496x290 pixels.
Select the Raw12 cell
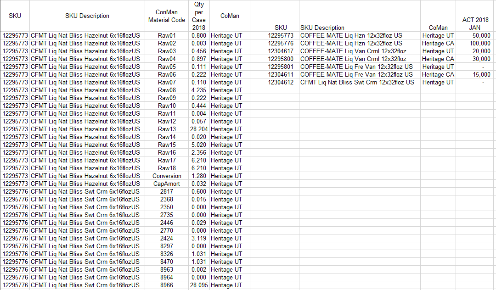(x=167, y=121)
